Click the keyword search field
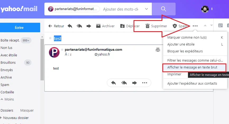Image resolution: width=229 pixels, height=124 pixels. click(121, 9)
